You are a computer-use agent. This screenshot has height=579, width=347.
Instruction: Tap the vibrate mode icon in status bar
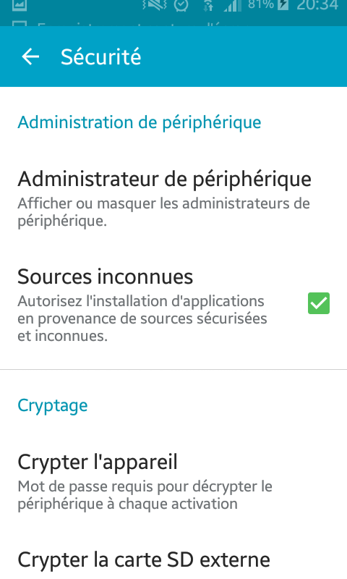pos(154,5)
